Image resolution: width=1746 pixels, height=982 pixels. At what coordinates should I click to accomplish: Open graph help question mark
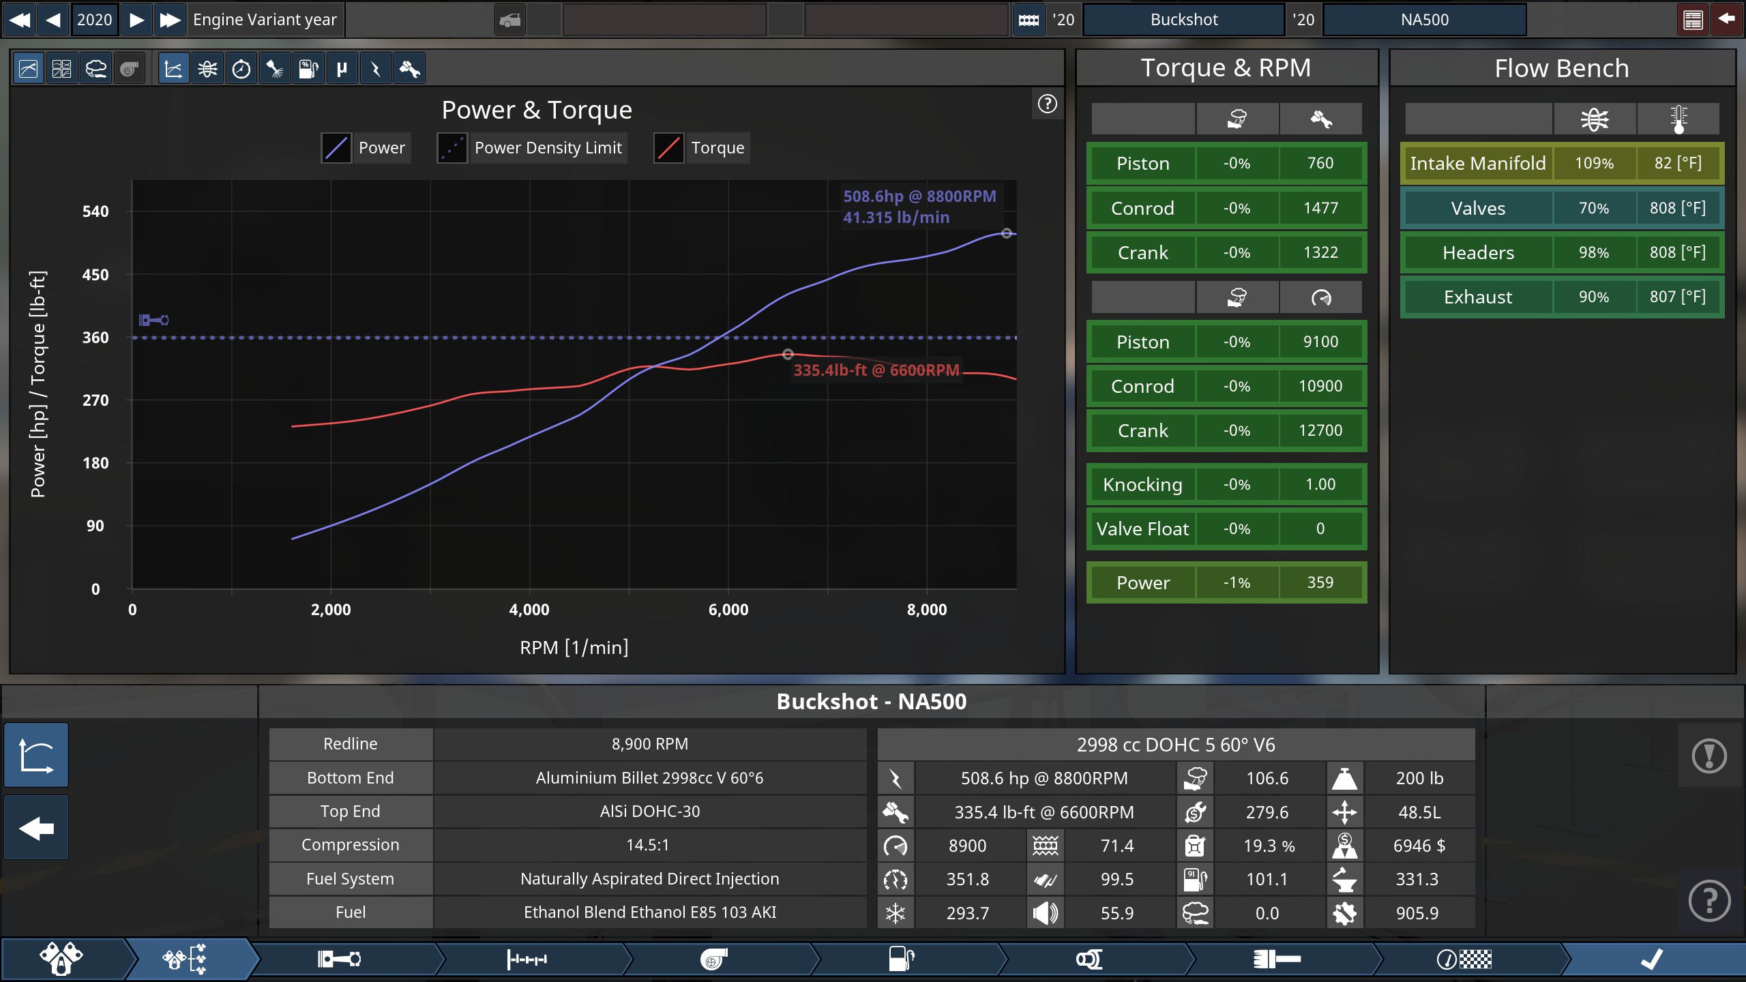(x=1048, y=104)
